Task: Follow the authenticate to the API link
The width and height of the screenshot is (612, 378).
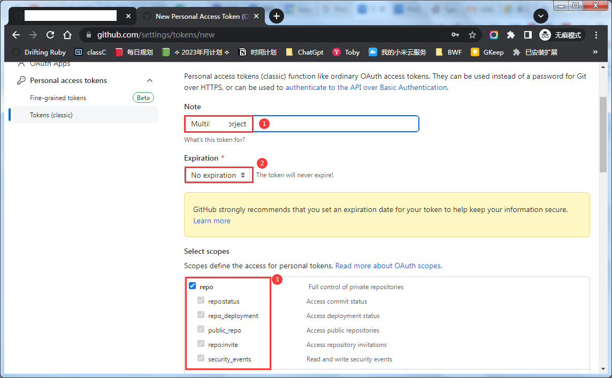Action: 366,87
